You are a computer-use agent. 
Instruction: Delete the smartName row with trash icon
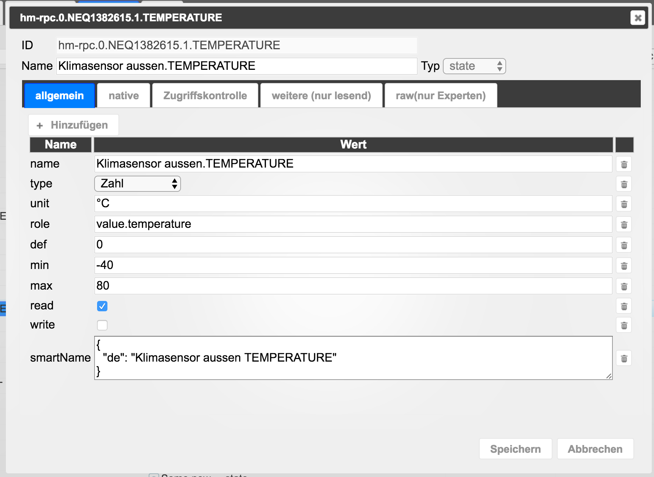pos(624,358)
